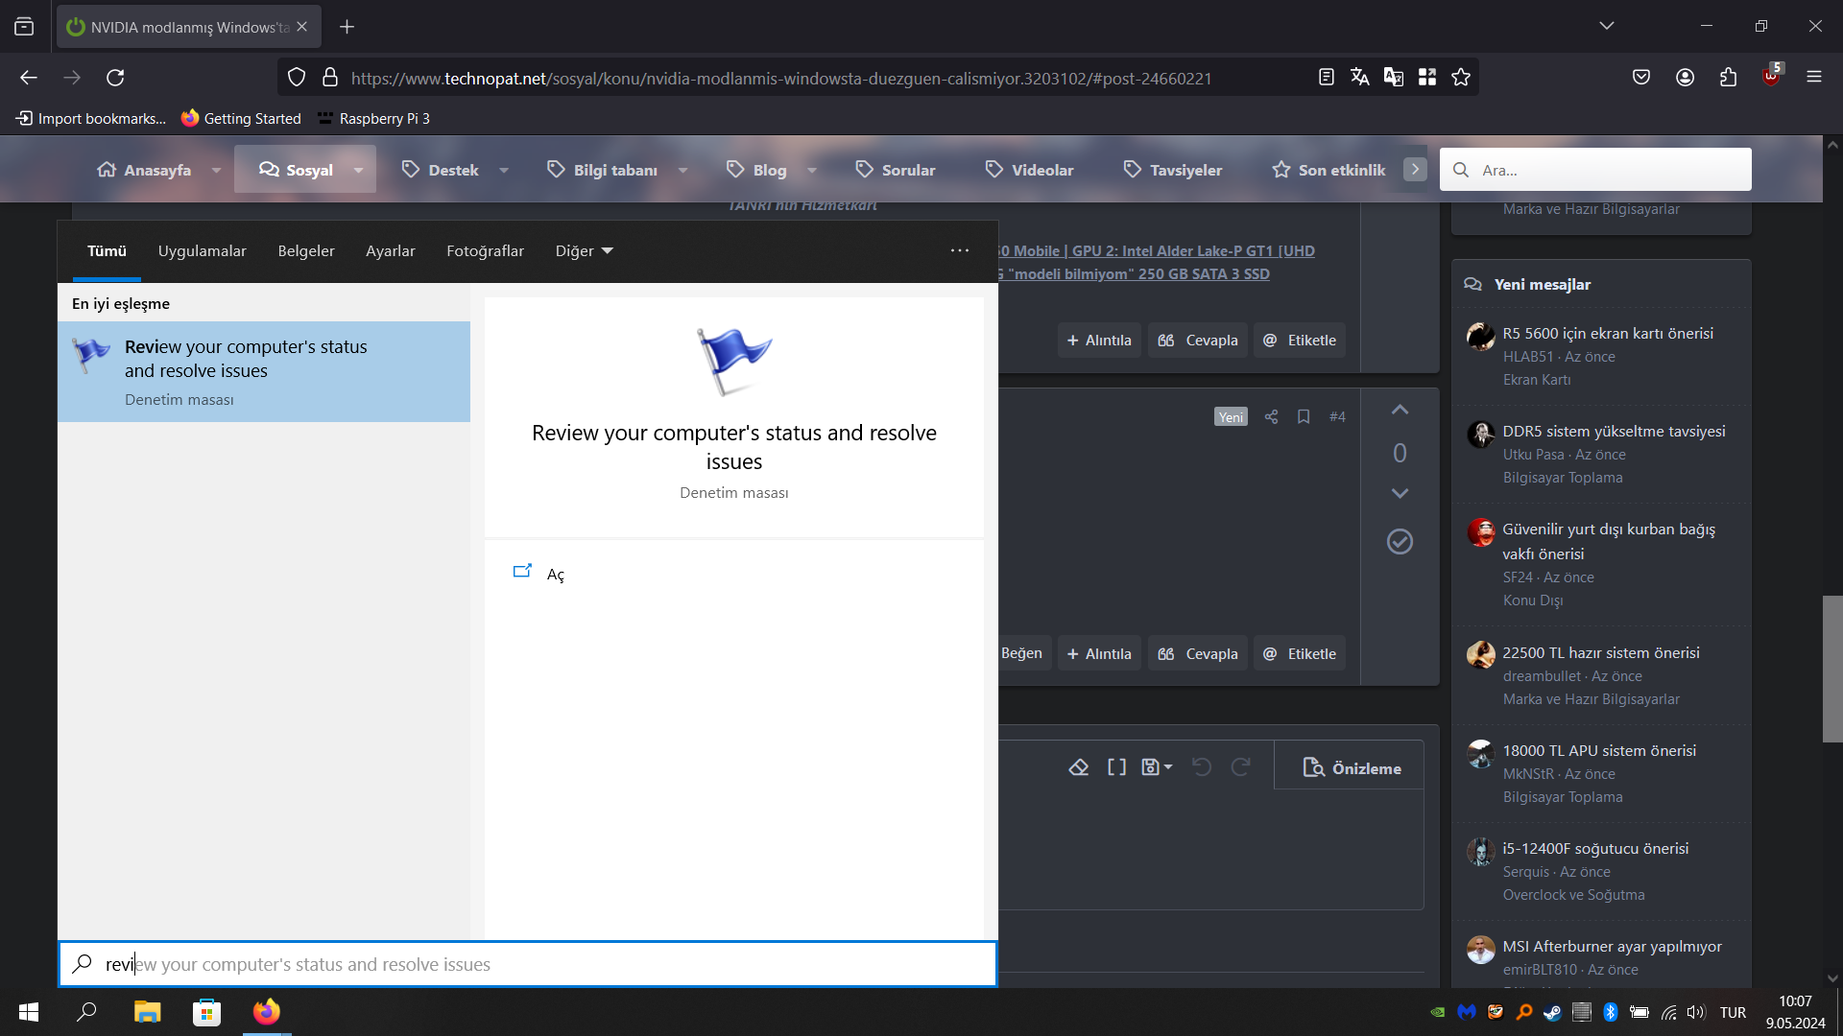Click Aç to open the result
Image resolution: width=1843 pixels, height=1036 pixels.
(555, 575)
